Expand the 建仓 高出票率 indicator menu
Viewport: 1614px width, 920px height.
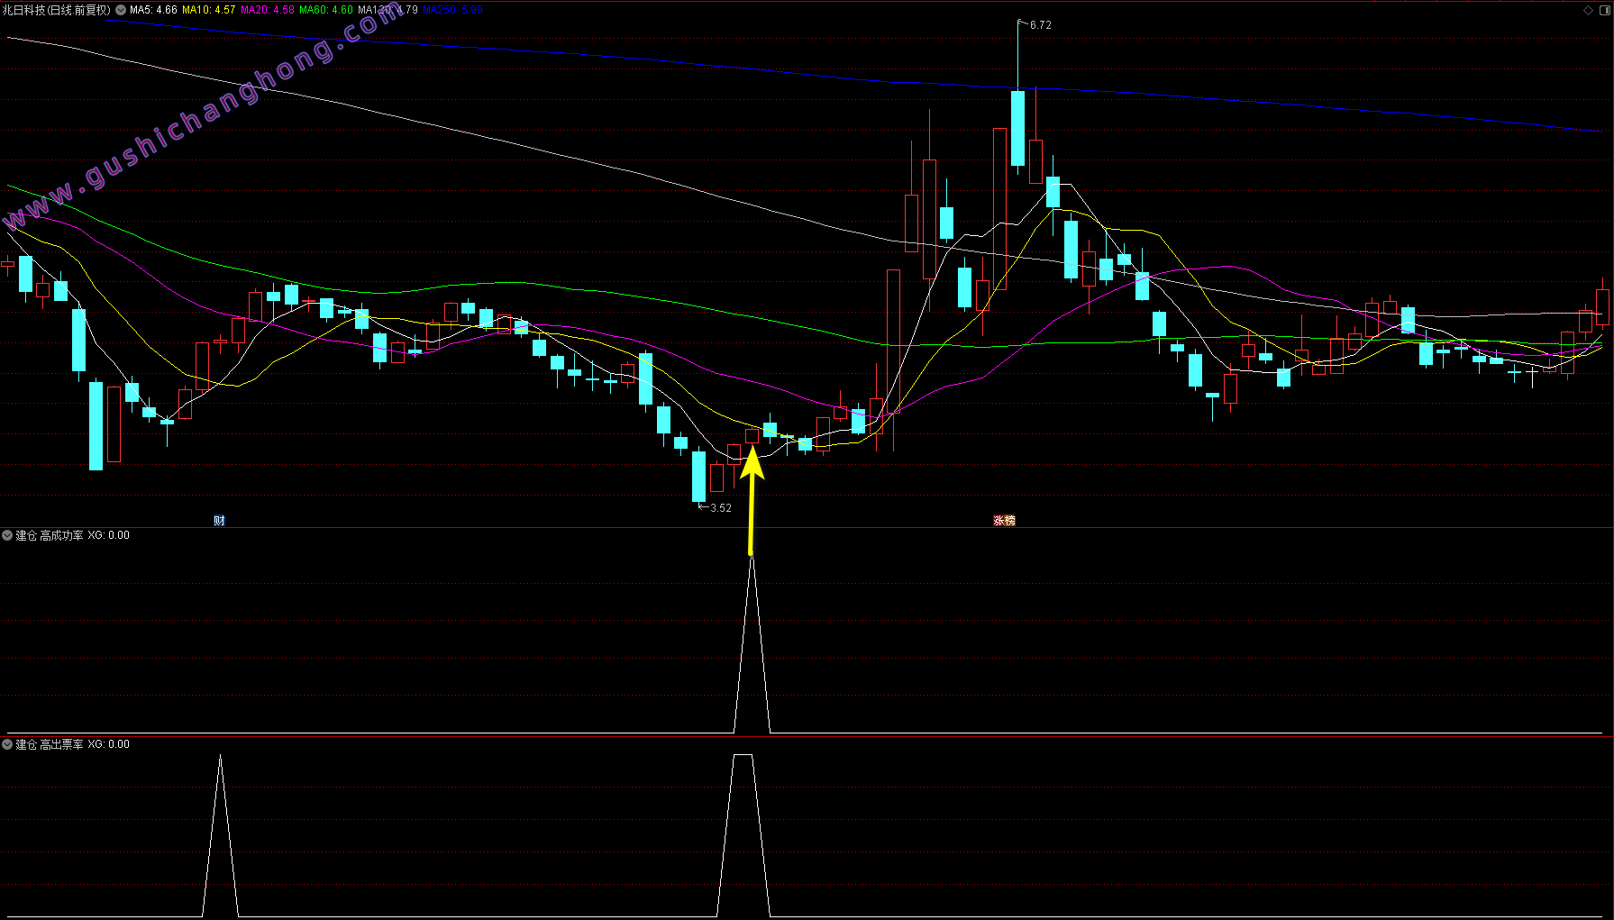point(7,744)
